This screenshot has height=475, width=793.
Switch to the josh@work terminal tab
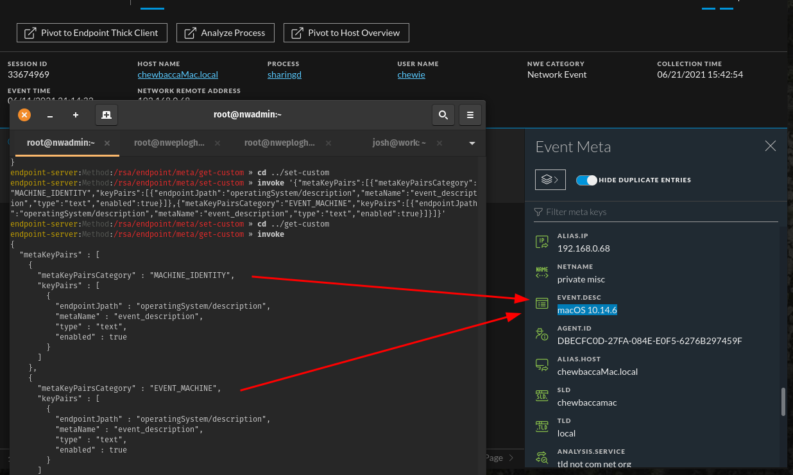[x=398, y=143]
